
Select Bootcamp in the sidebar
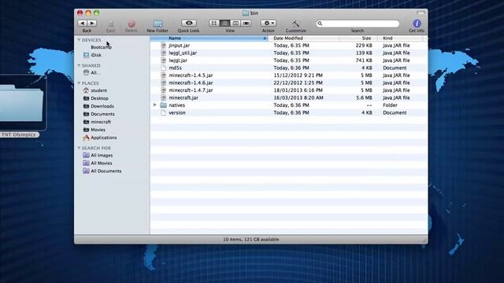tap(101, 47)
